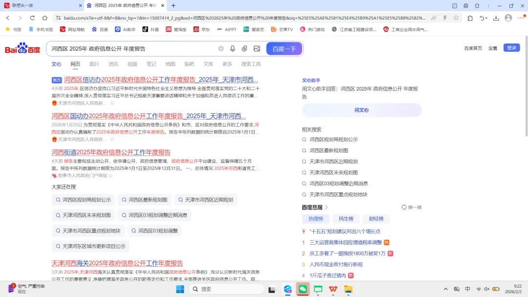Open the browser more options menu
This screenshot has width=528, height=297.
522,18
